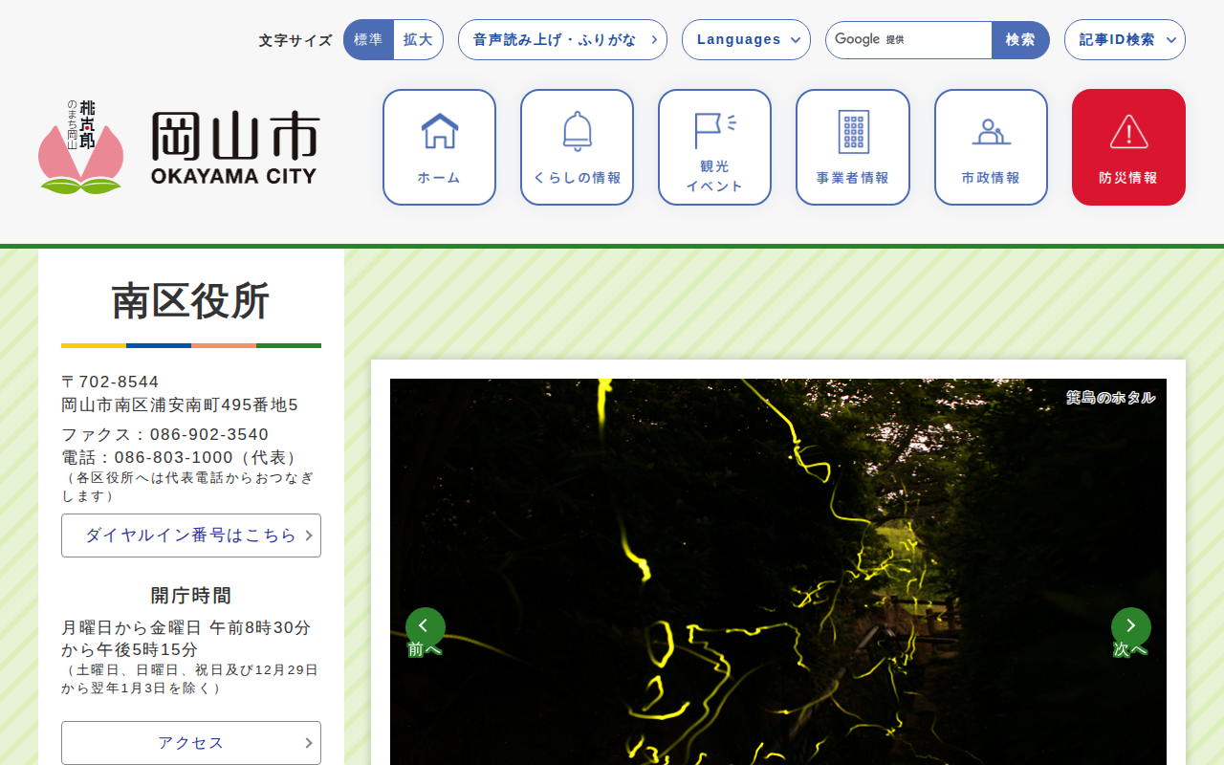1224x765 pixels.
Task: Open the ホーム menu label
Action: 440,178
